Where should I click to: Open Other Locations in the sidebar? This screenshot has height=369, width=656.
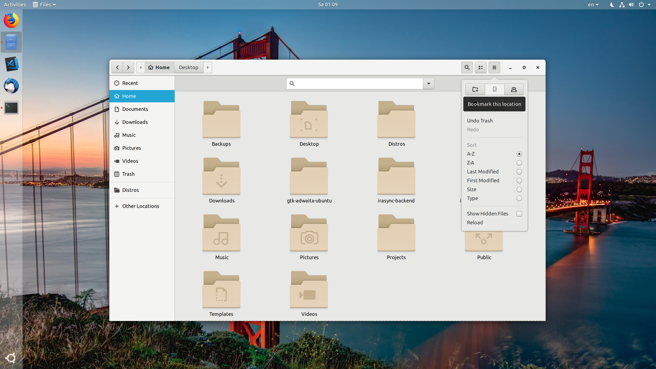coord(140,206)
